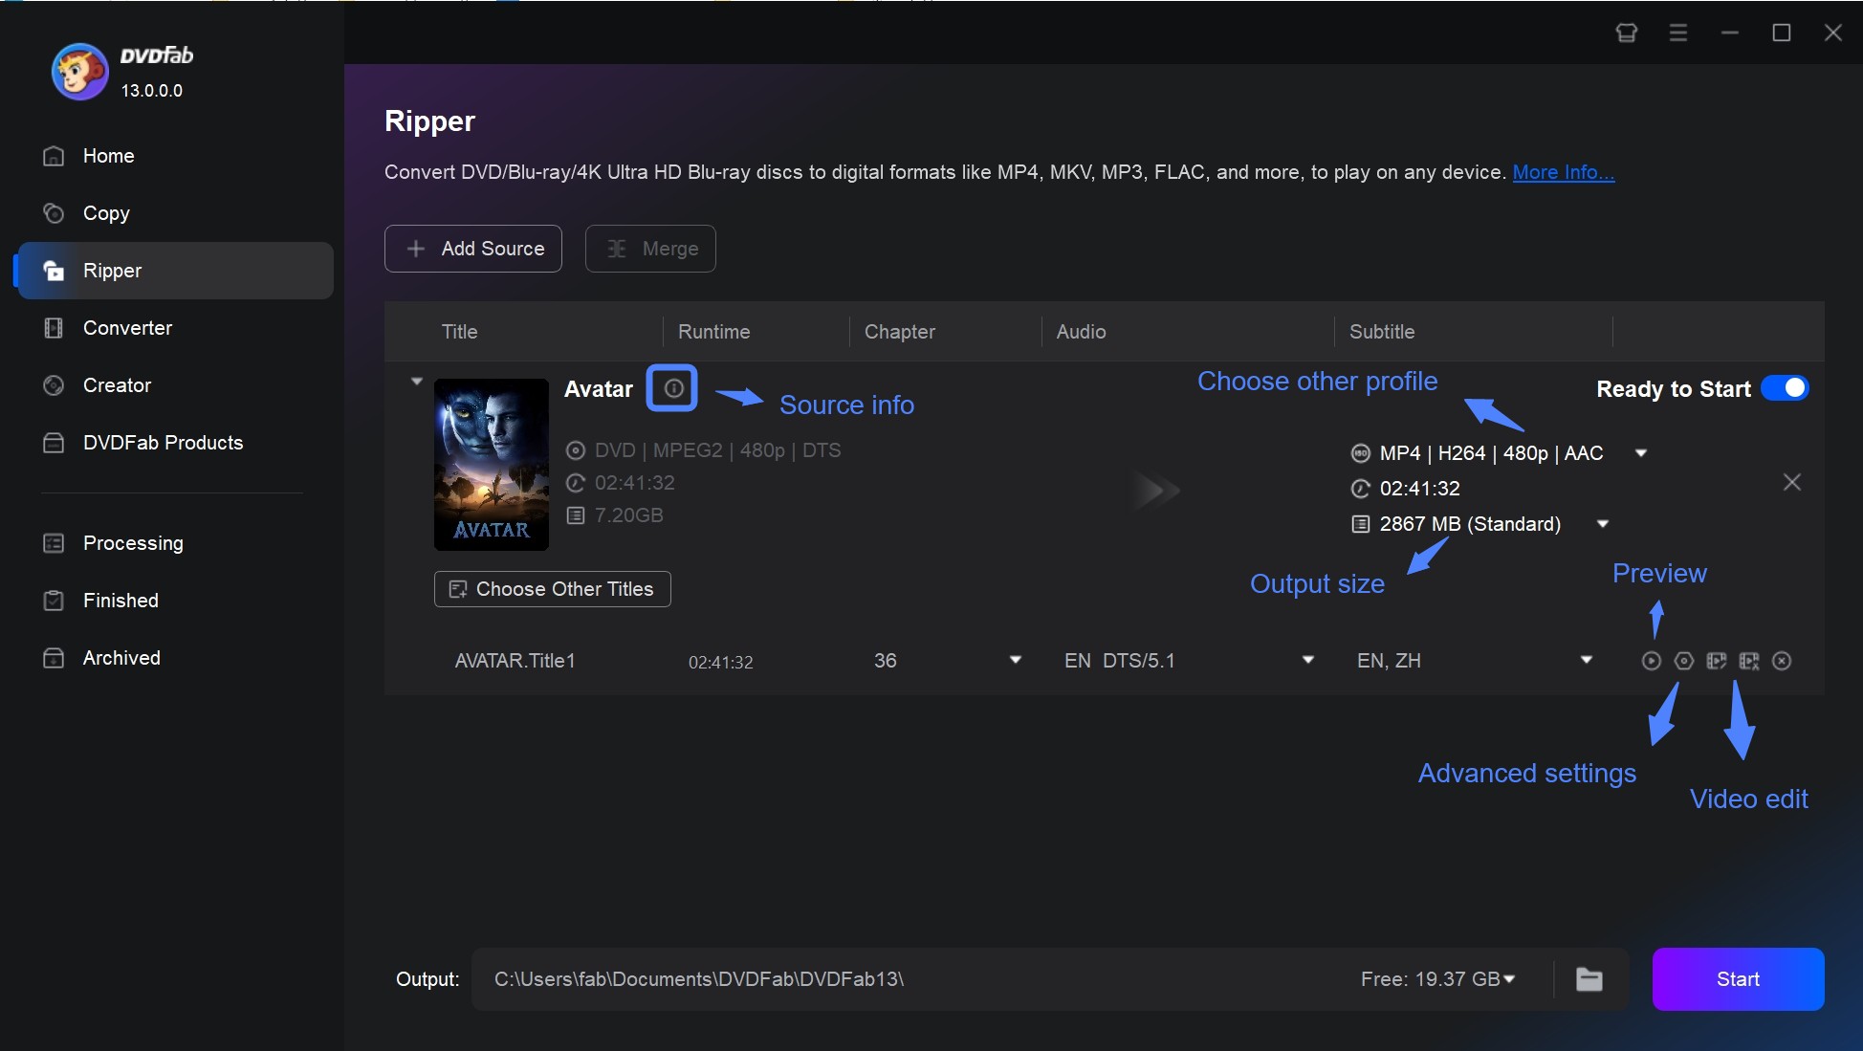The height and width of the screenshot is (1051, 1863).
Task: Click the Preview icon for AVATAR.Title1
Action: [x=1651, y=661]
